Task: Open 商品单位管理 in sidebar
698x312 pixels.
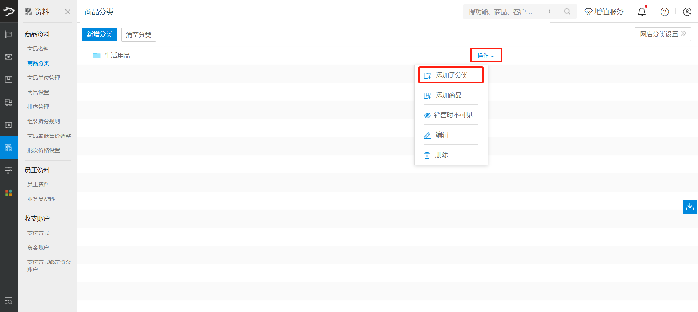Action: click(44, 78)
